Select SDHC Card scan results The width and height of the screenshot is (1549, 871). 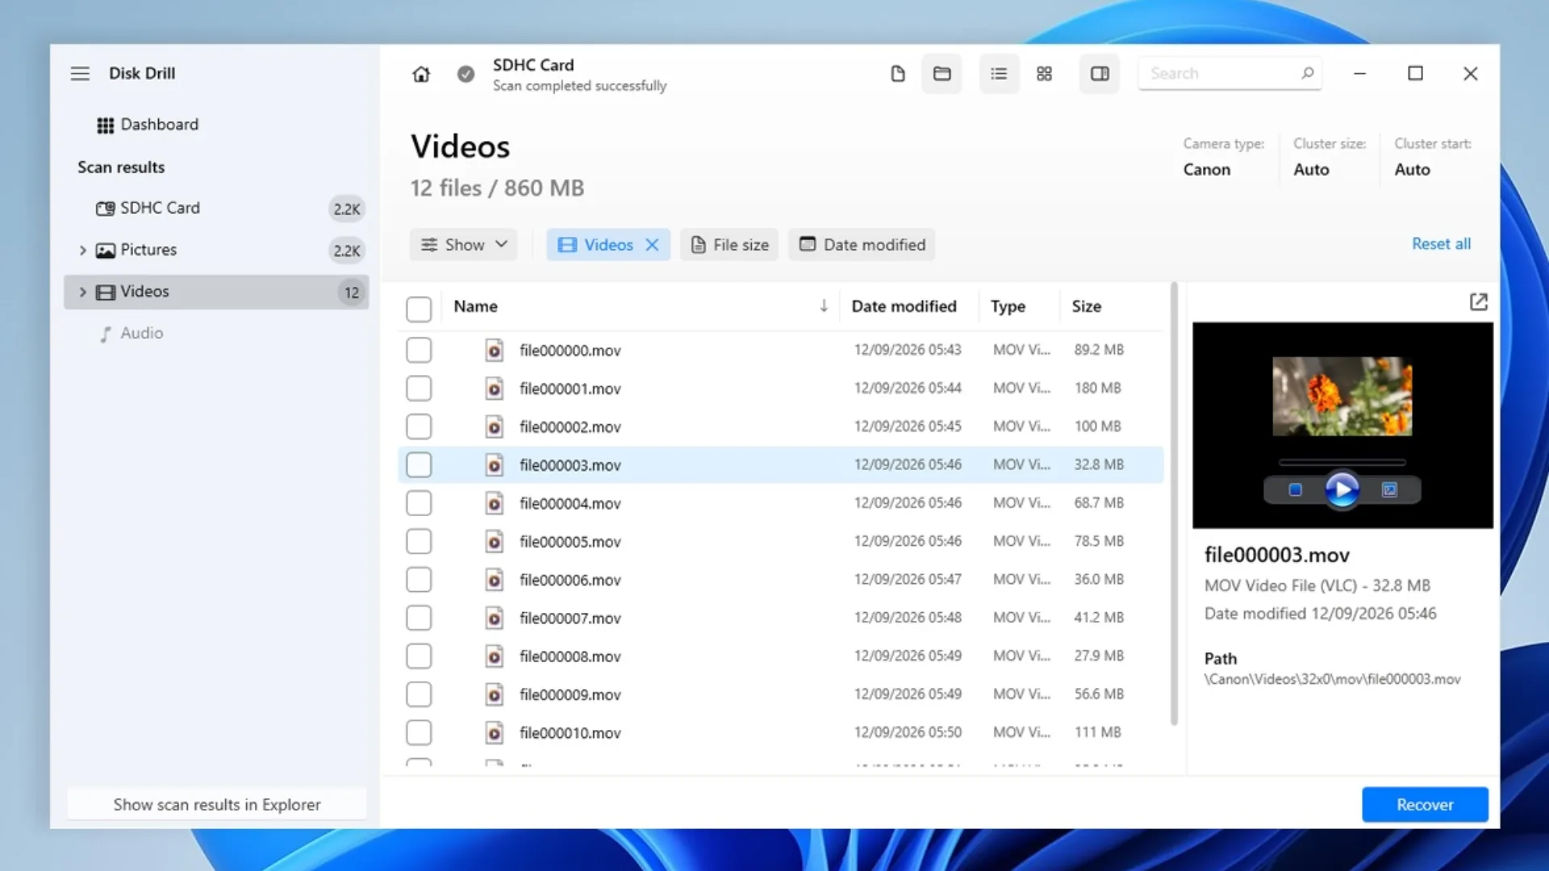click(x=216, y=208)
